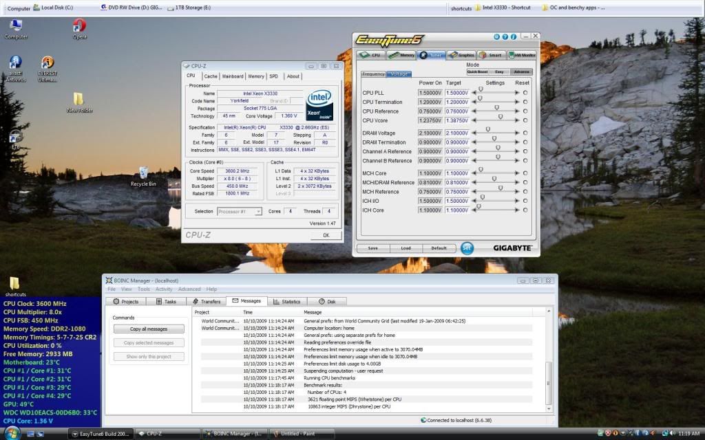This screenshot has width=705, height=440.
Task: Click the Reset radio for CPU Termination
Action: pos(525,102)
